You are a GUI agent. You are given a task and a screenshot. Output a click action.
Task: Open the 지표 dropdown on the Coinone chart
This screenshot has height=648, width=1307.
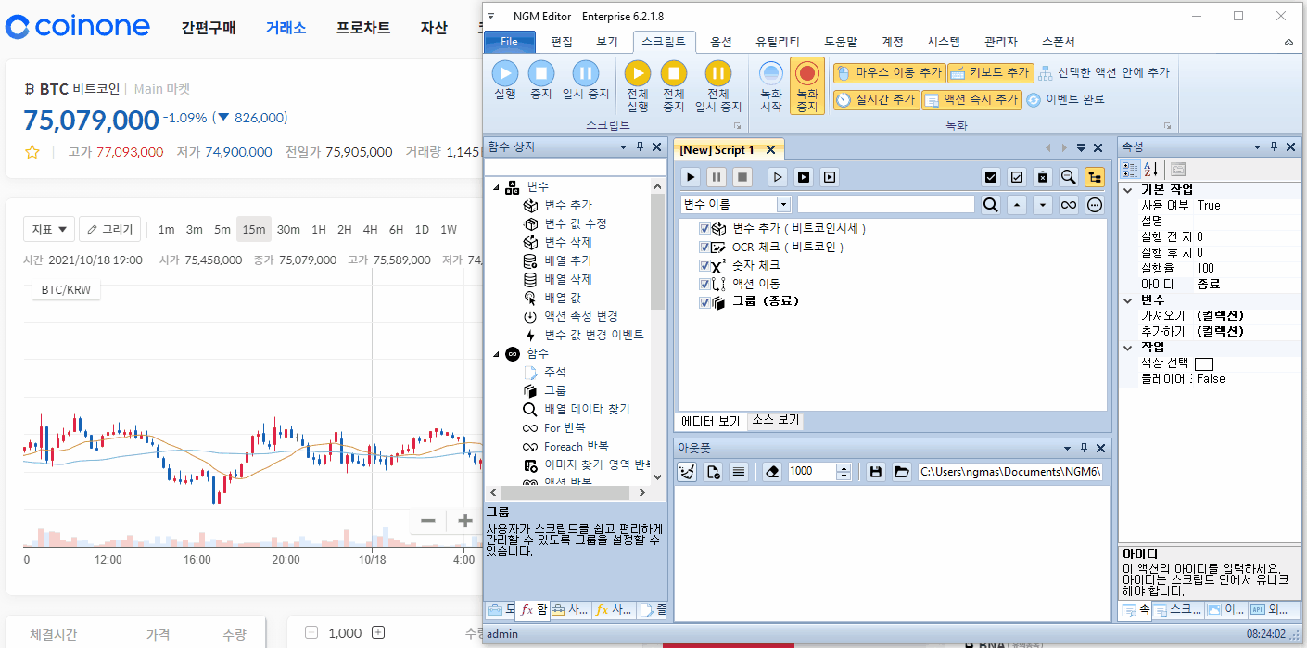pyautogui.click(x=49, y=229)
